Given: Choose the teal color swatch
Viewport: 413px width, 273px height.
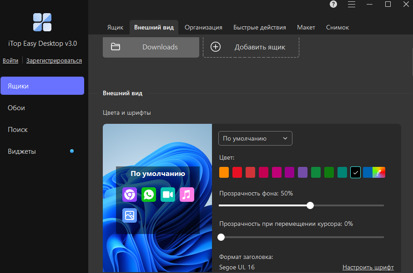Looking at the screenshot, I should [x=342, y=172].
